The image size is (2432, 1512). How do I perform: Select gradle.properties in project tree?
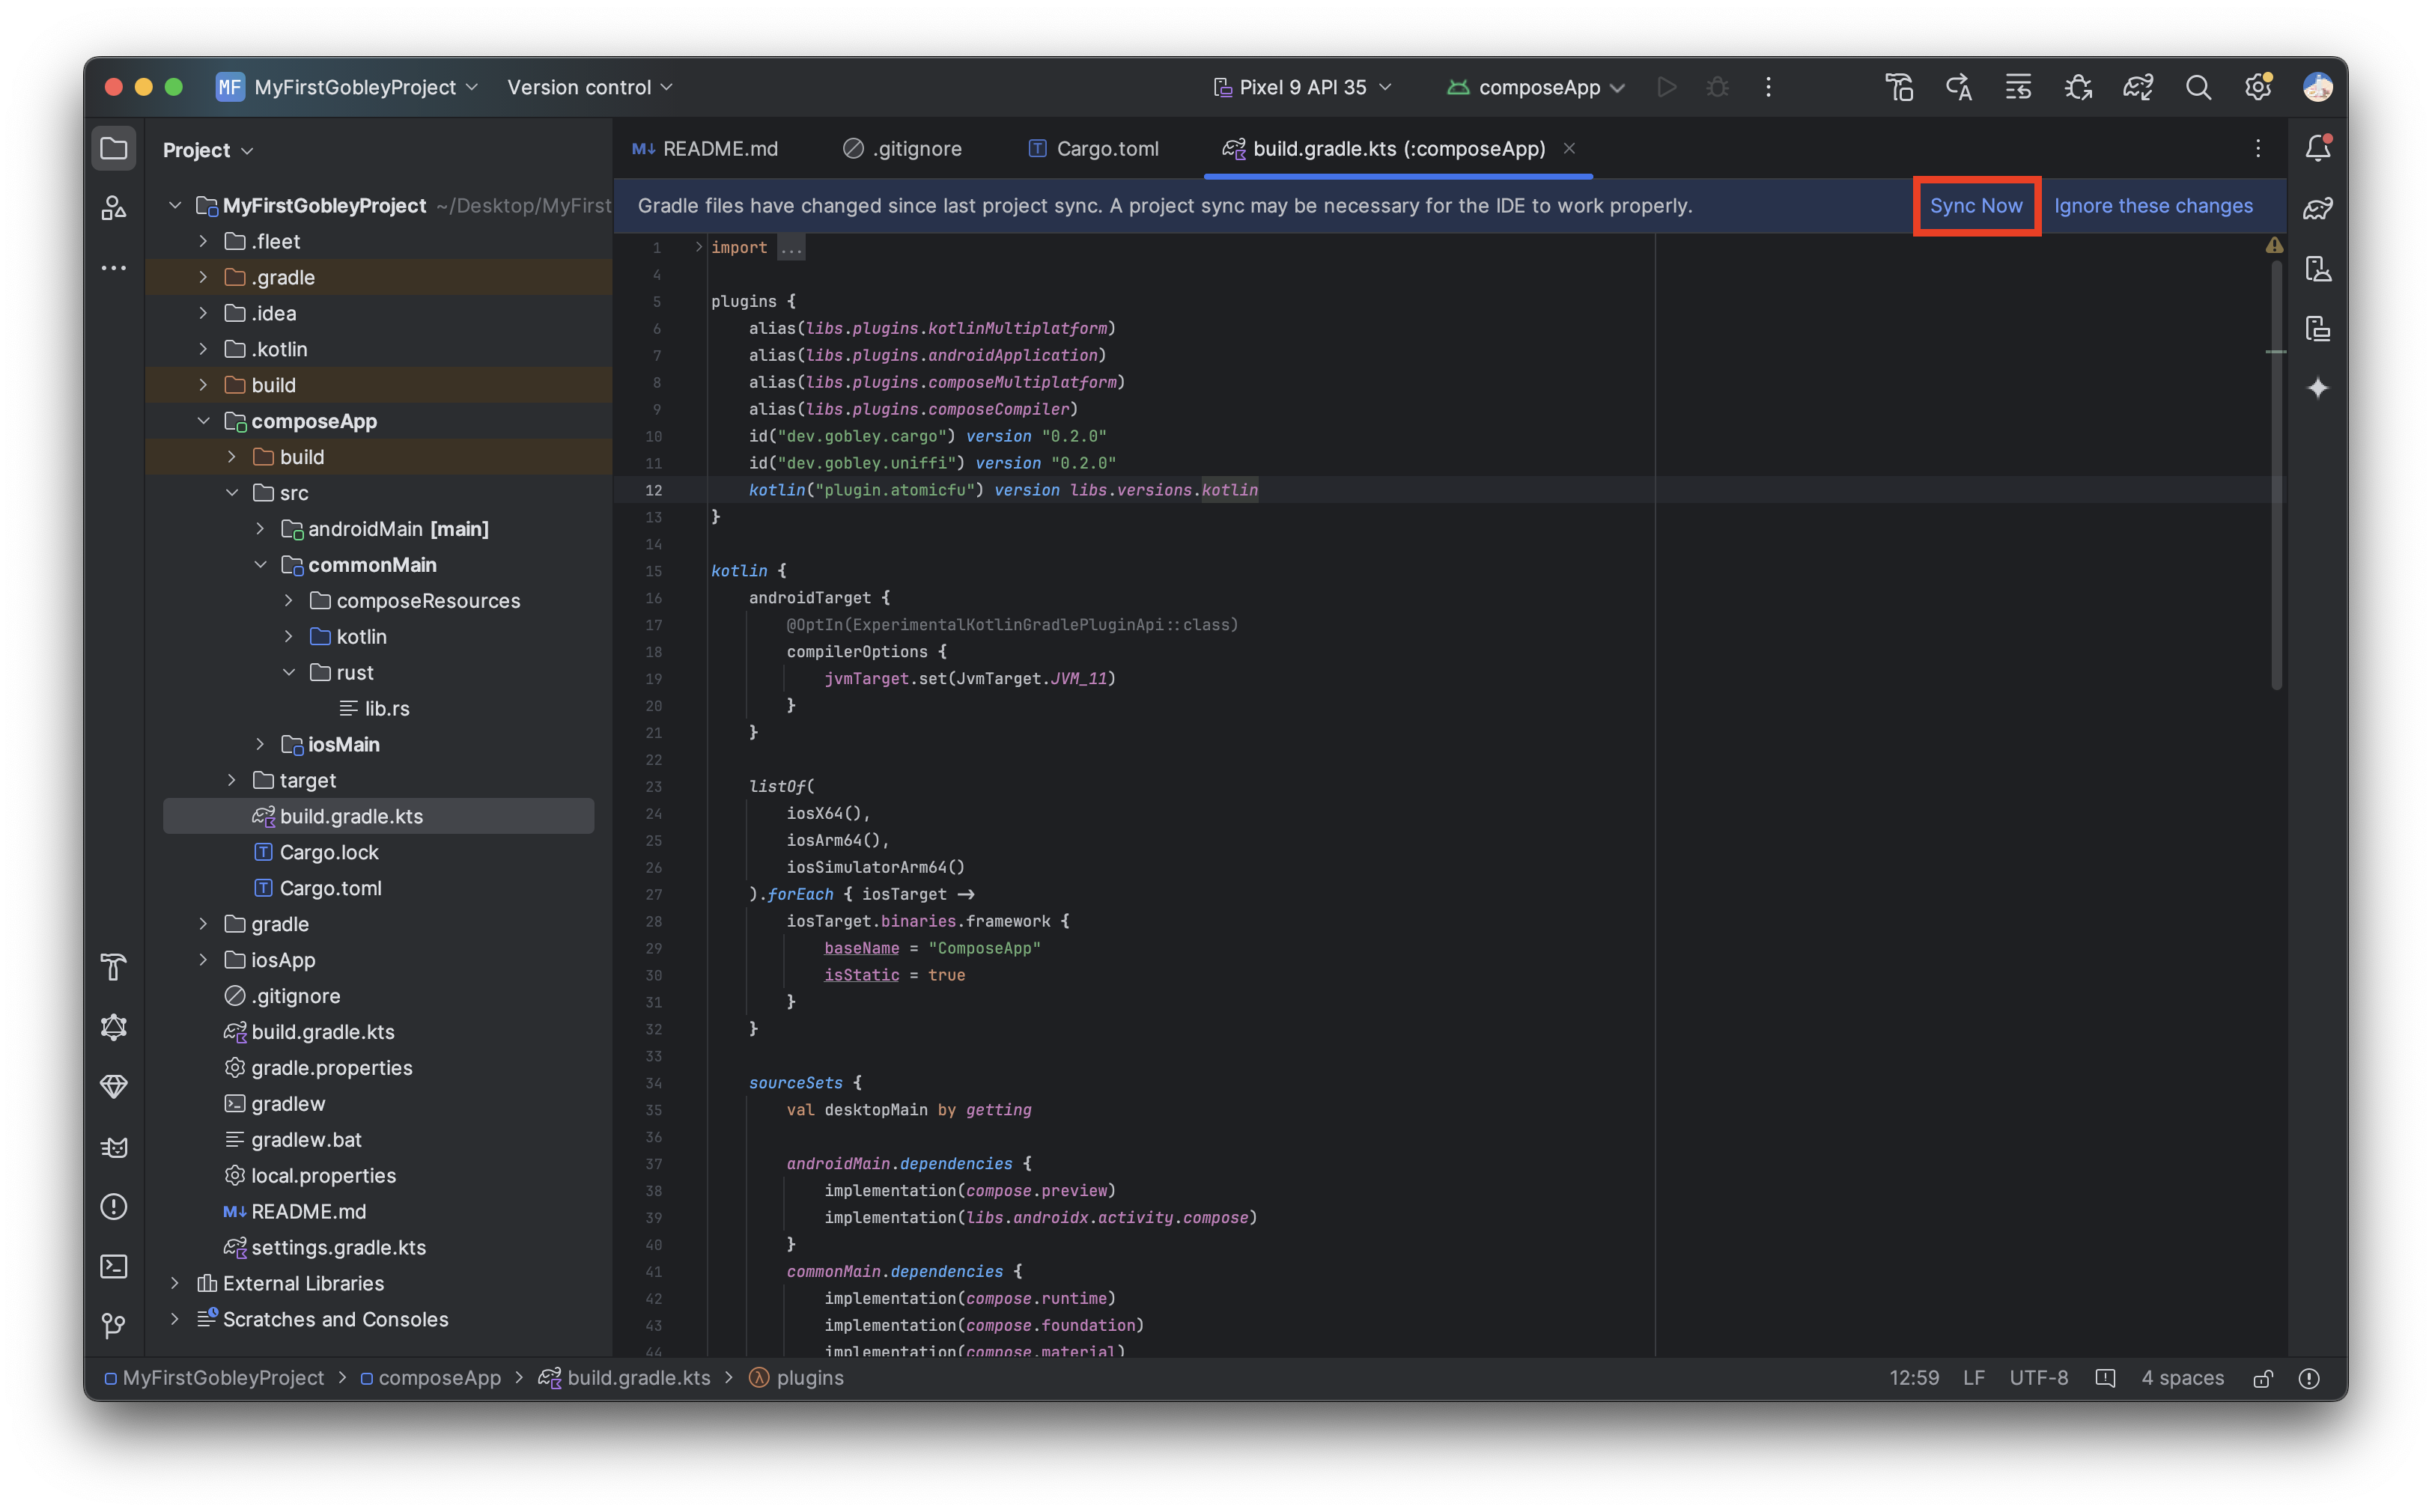click(x=331, y=1068)
